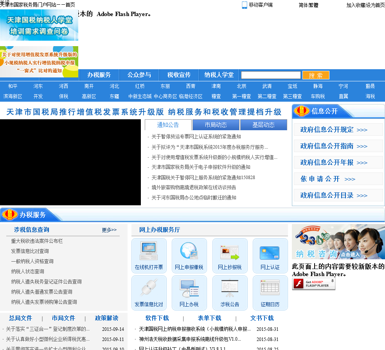Select the 中新生态城 district link

[x=140, y=97]
